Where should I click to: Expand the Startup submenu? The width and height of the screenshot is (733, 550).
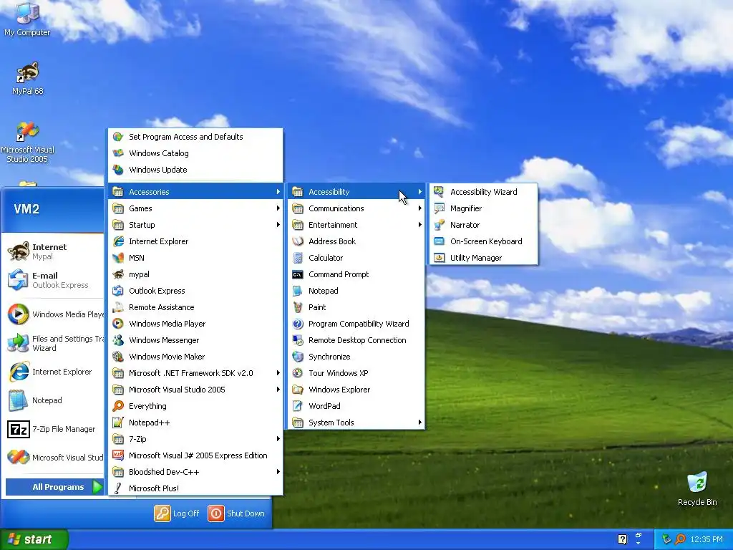(x=195, y=225)
